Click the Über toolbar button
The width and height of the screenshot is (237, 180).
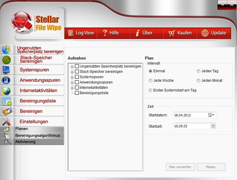pyautogui.click(x=147, y=33)
